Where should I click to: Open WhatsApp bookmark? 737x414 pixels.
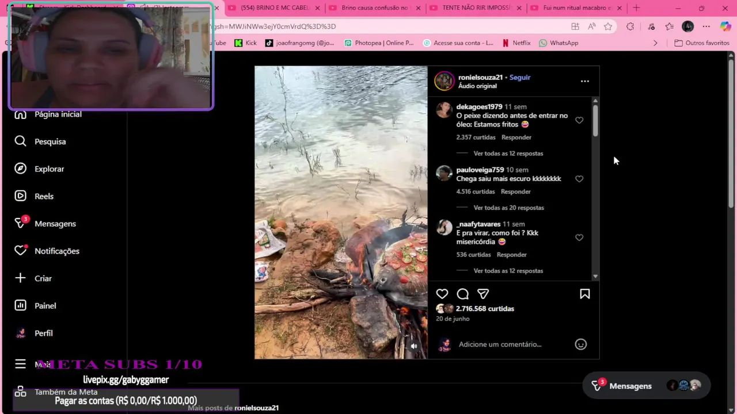coord(559,43)
